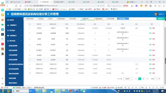Open the admin account dropdown
Screen dimensions: 166x93
click(161, 14)
